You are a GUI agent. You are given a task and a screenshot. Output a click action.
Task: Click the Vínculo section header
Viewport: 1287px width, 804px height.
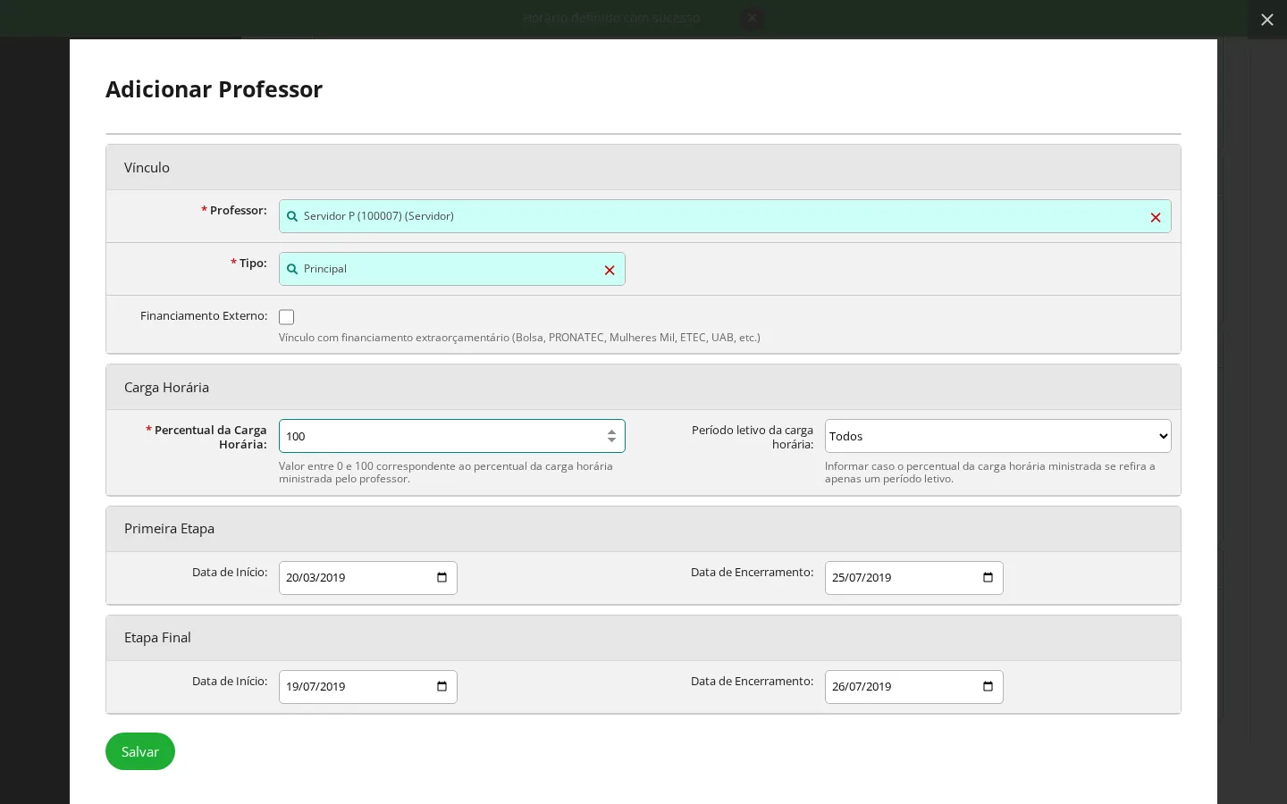[x=643, y=168]
